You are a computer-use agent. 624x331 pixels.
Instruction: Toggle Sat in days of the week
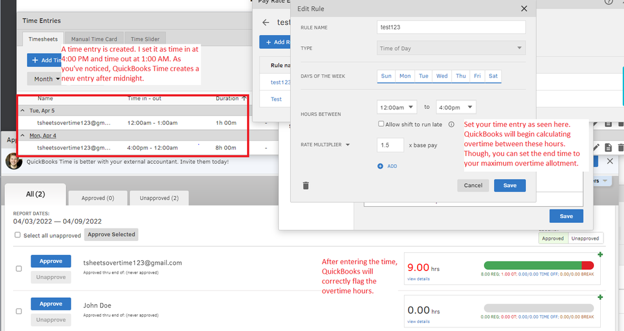pyautogui.click(x=493, y=76)
